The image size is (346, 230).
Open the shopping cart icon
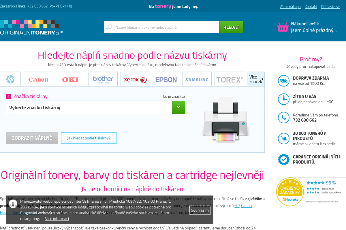[282, 27]
